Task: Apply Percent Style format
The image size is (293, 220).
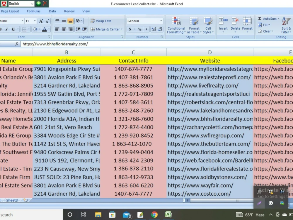Action: [x=139, y=29]
